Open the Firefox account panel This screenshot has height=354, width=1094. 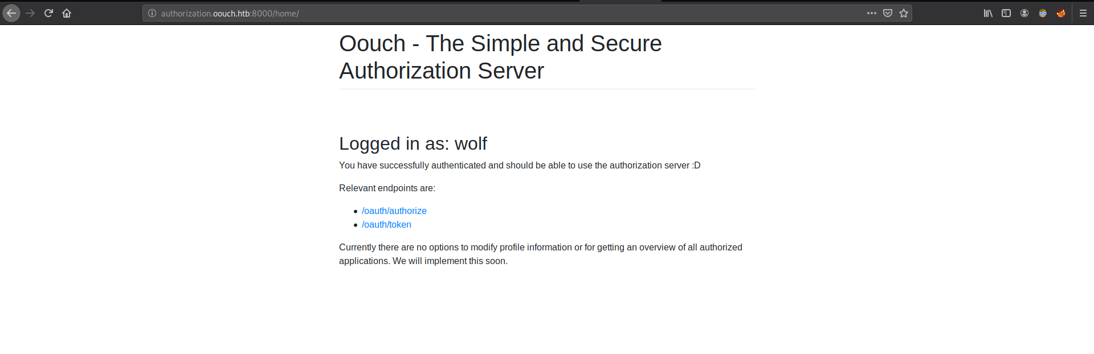click(x=1024, y=13)
